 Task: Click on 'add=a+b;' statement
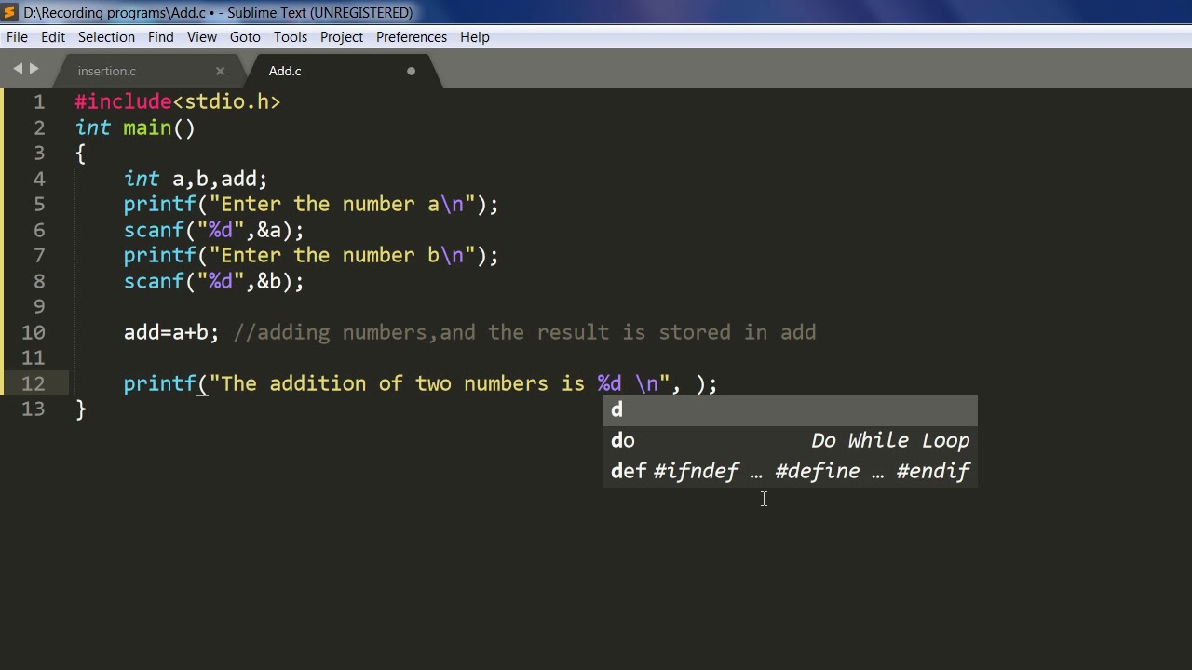[171, 332]
